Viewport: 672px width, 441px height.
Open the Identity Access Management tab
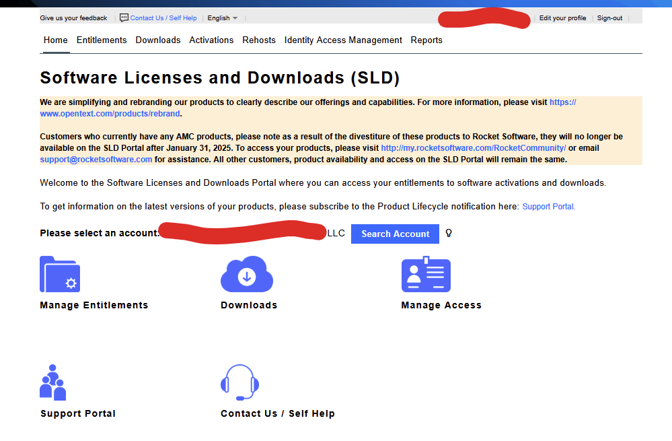pyautogui.click(x=343, y=40)
